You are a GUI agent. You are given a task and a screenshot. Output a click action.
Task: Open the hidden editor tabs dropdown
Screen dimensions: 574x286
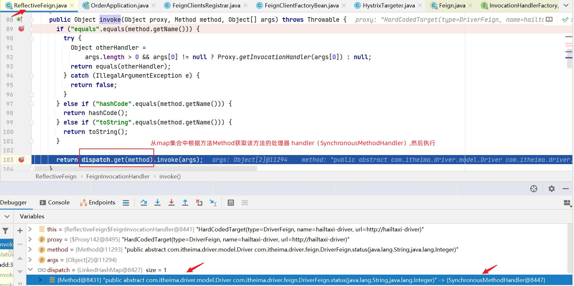point(566,6)
